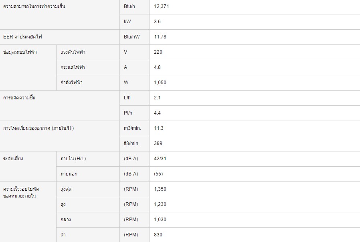Click the current value 4.8
Image resolution: width=360 pixels, height=242 pixels.
(x=157, y=67)
